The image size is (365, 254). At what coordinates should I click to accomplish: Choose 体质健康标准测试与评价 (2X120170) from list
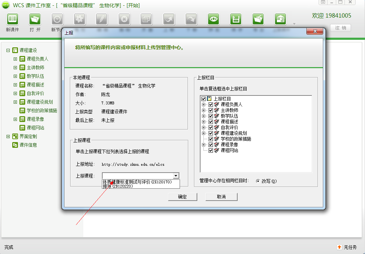tap(140, 182)
